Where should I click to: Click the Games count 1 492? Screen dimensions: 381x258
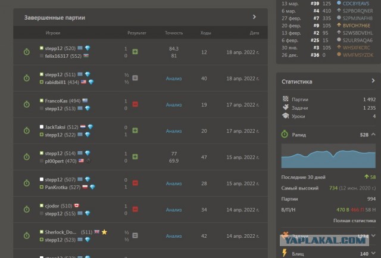coord(369,100)
